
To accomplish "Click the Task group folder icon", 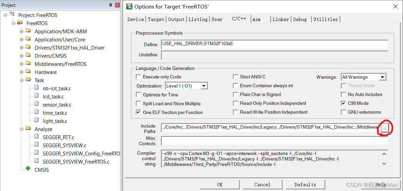I will tap(28, 80).
